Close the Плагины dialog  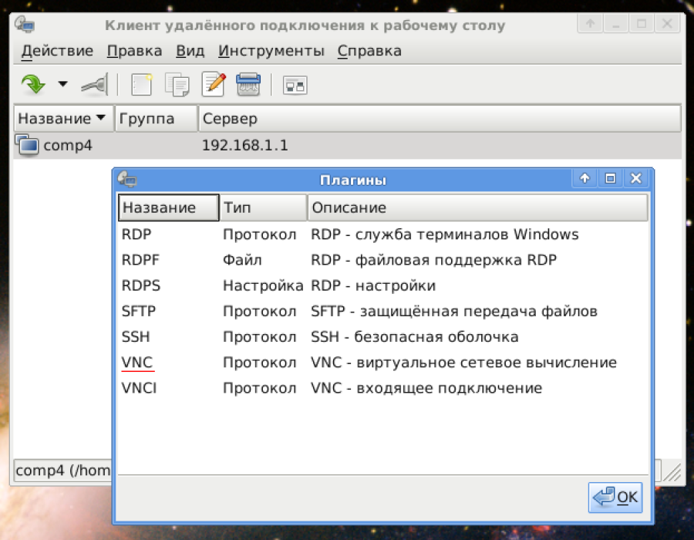click(x=636, y=178)
